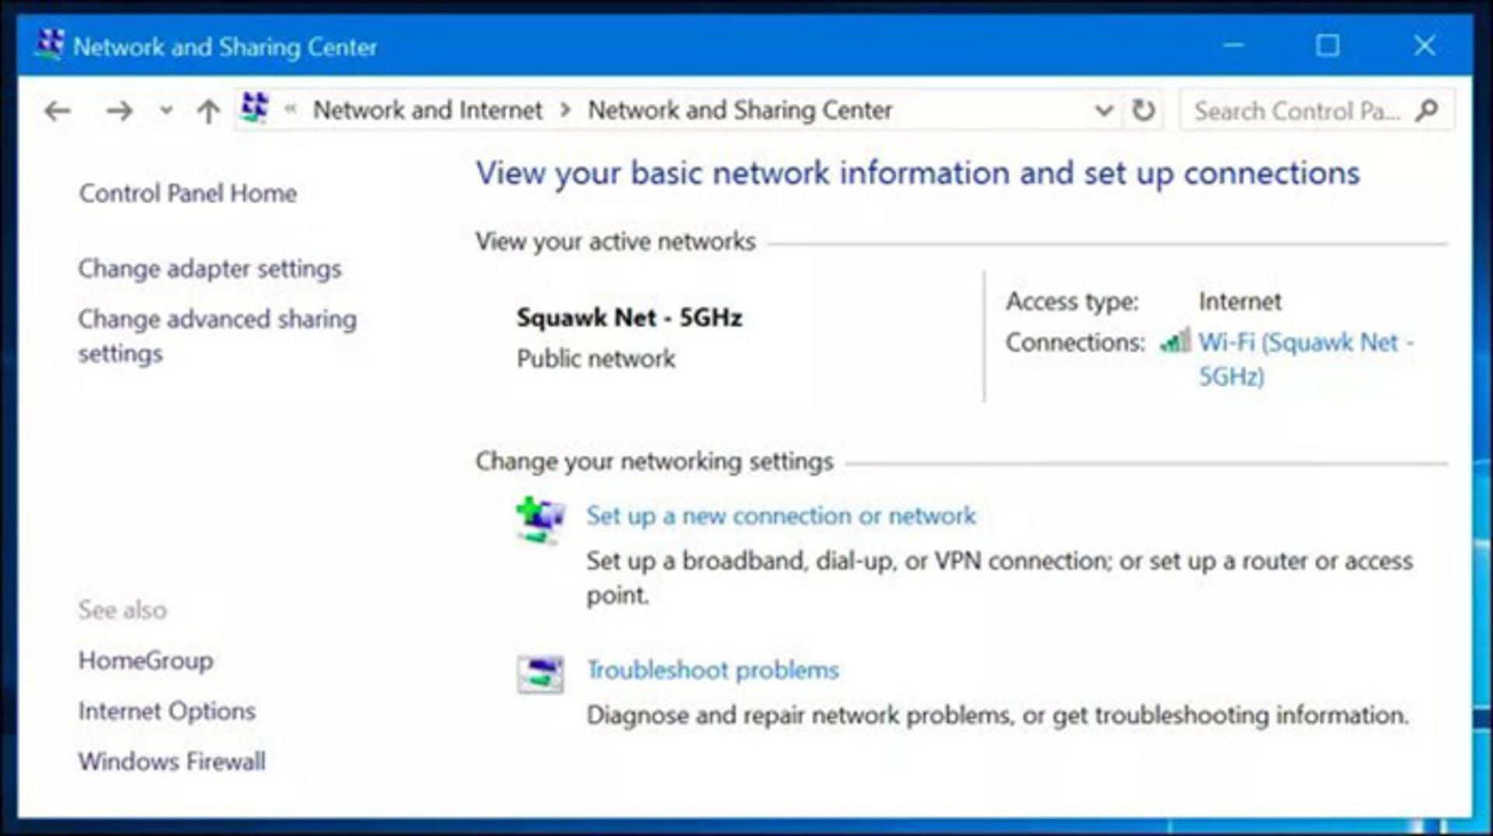Click the Back navigation arrow

click(x=58, y=111)
